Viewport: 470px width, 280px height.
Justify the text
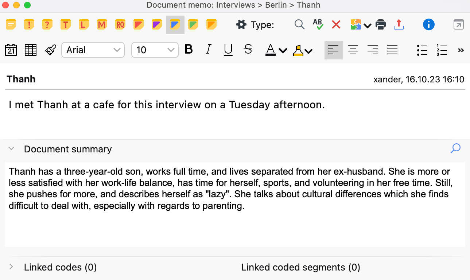click(x=392, y=50)
